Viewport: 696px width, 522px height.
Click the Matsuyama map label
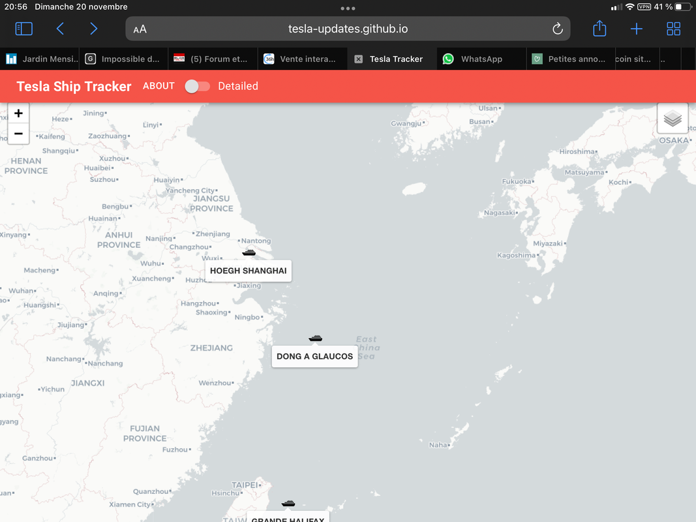click(584, 173)
